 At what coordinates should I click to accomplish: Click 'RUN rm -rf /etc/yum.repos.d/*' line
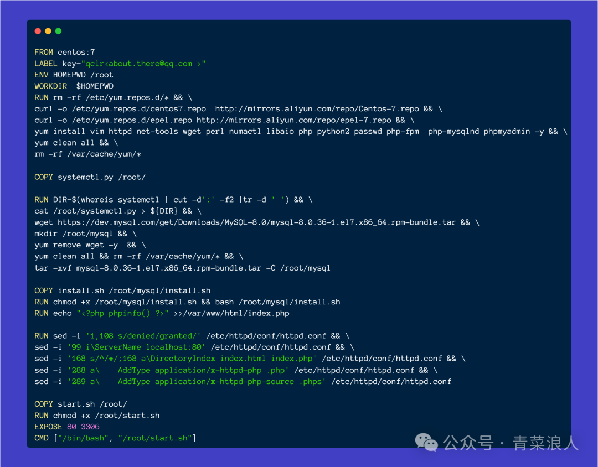[x=114, y=97]
